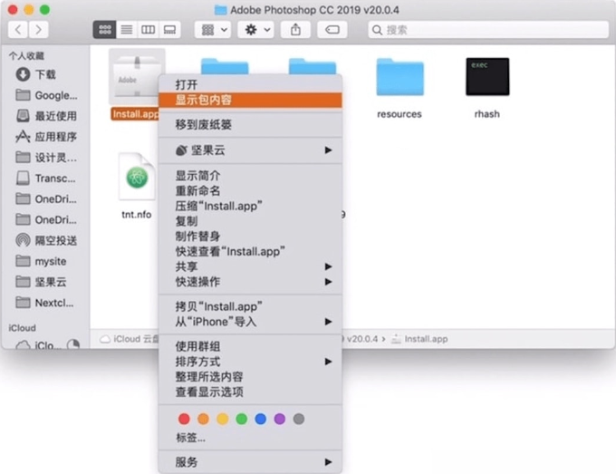Choose 显示简介 in the context menu

point(250,176)
